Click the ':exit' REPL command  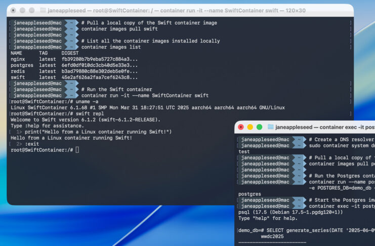(32, 144)
